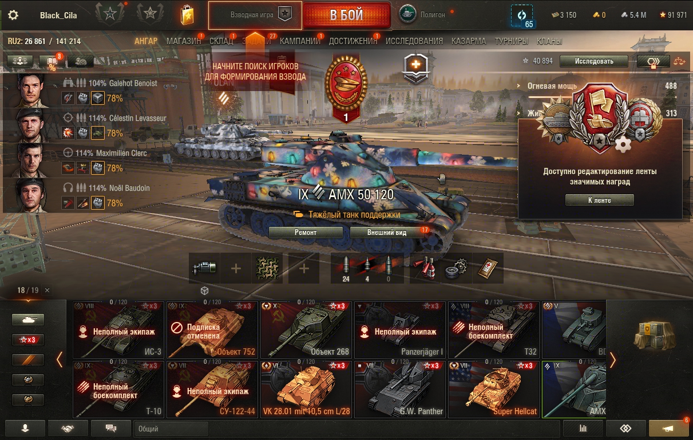Open the contacts handshake icon at bottom
693x440 pixels.
coord(68,428)
